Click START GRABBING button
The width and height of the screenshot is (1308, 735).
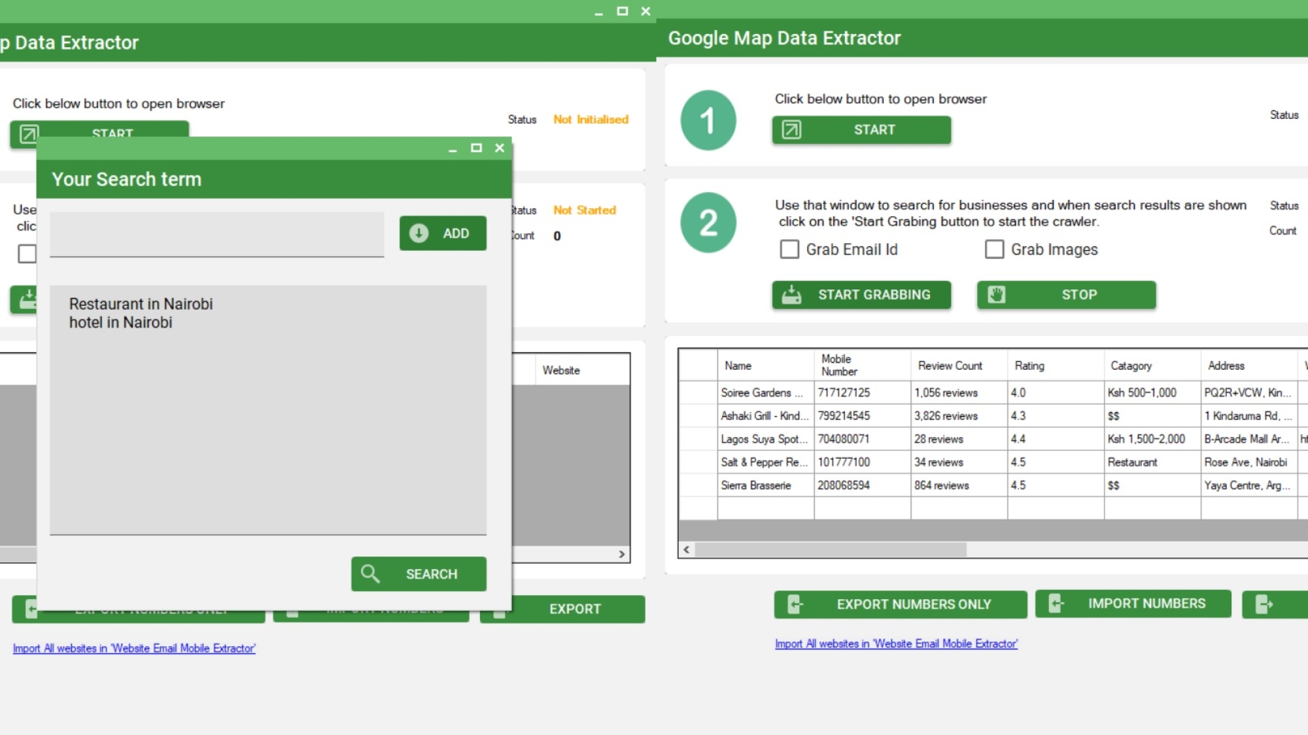tap(861, 295)
